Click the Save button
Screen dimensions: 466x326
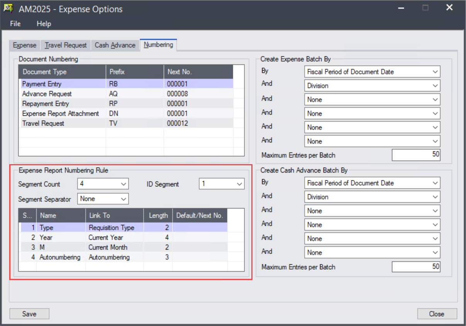pyautogui.click(x=29, y=314)
